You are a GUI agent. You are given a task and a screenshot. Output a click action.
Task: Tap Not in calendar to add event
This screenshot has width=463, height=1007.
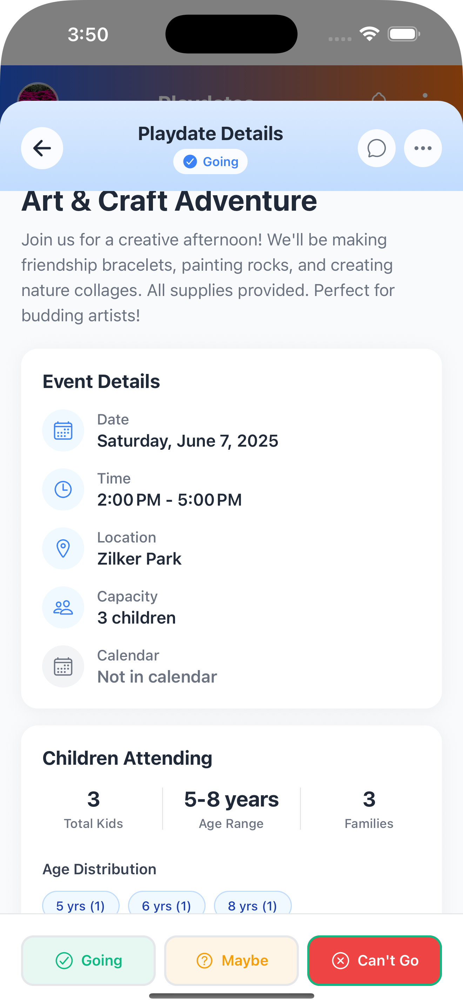pos(157,677)
